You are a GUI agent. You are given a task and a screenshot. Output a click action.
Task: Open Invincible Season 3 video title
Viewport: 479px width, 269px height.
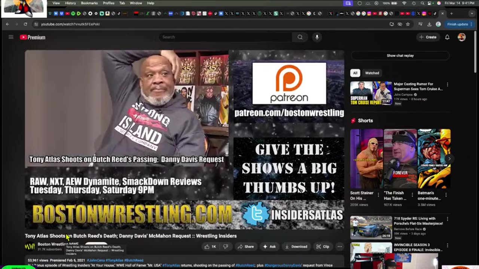[x=418, y=248]
